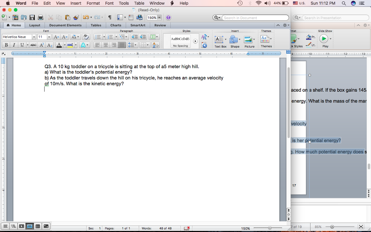Viewport: 371px width, 232px height.
Task: Expand the font size dropdown
Action: pos(49,37)
